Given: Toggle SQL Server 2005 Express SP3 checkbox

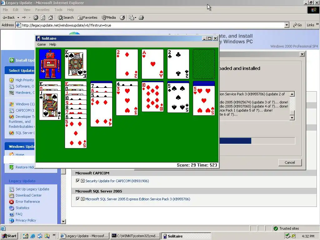Looking at the screenshot, I should click(78, 199).
